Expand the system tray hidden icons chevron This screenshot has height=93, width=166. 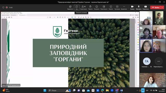point(137,90)
